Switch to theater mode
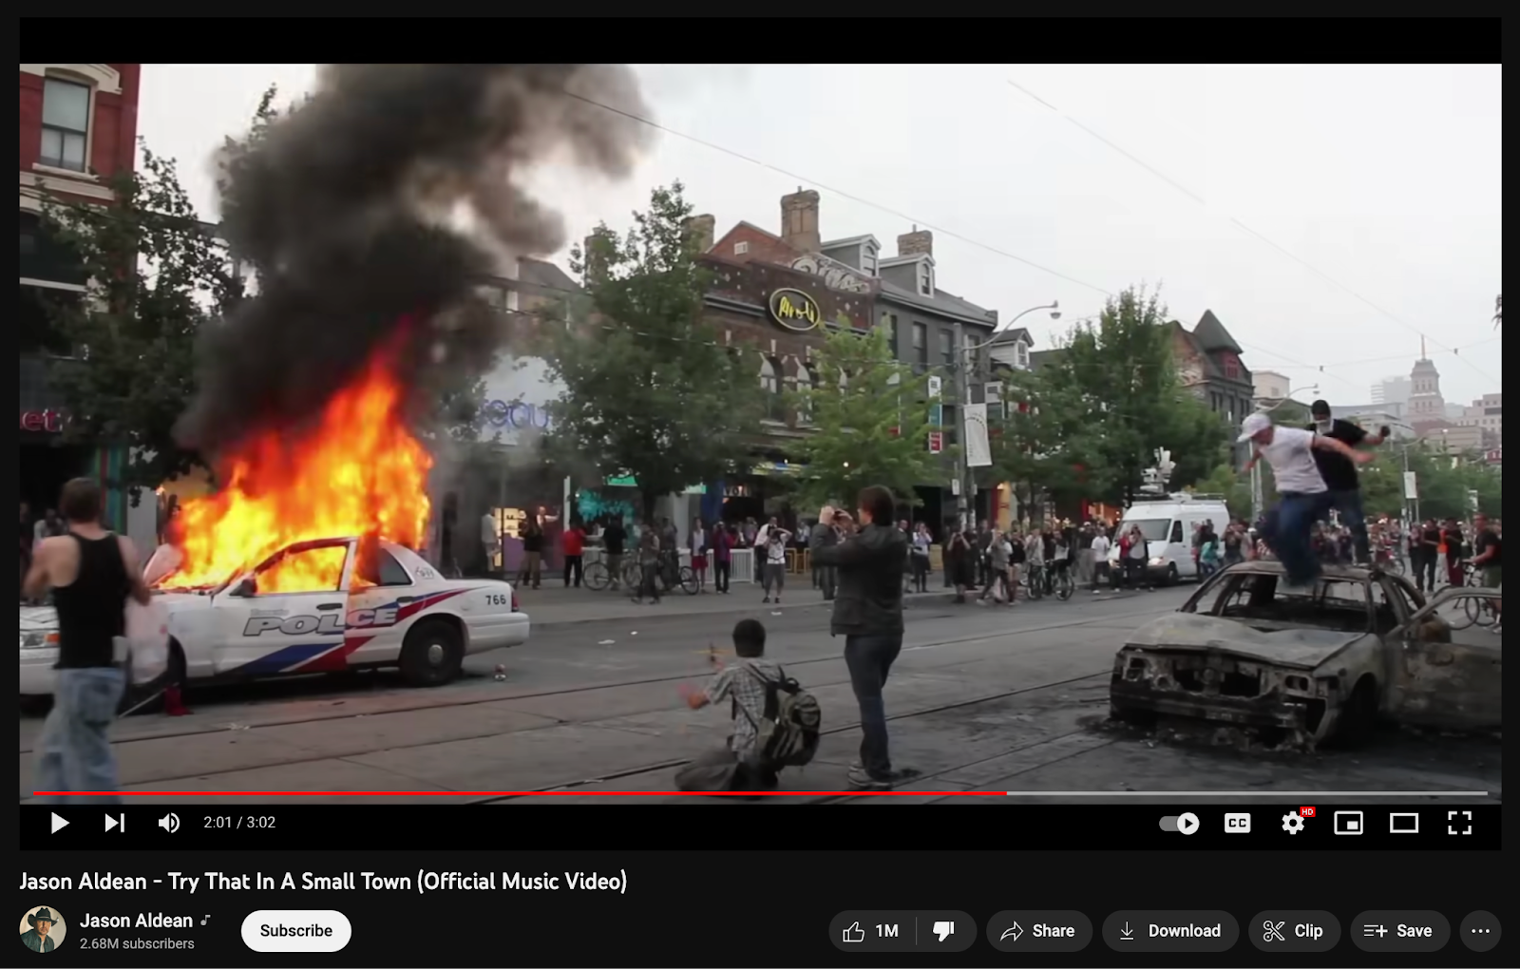 click(1403, 824)
